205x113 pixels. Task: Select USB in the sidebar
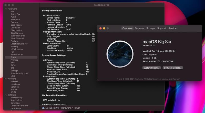click(13, 76)
